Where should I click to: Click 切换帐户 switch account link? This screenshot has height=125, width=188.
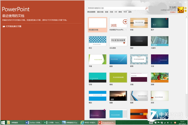pyautogui.click(x=173, y=12)
